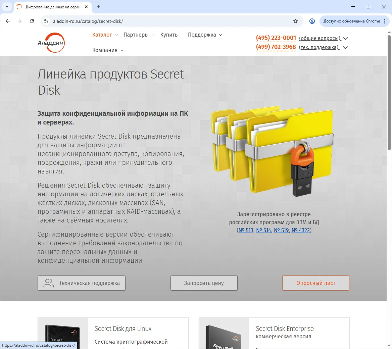
Task: Open registry link № 513
Action: coord(246,230)
